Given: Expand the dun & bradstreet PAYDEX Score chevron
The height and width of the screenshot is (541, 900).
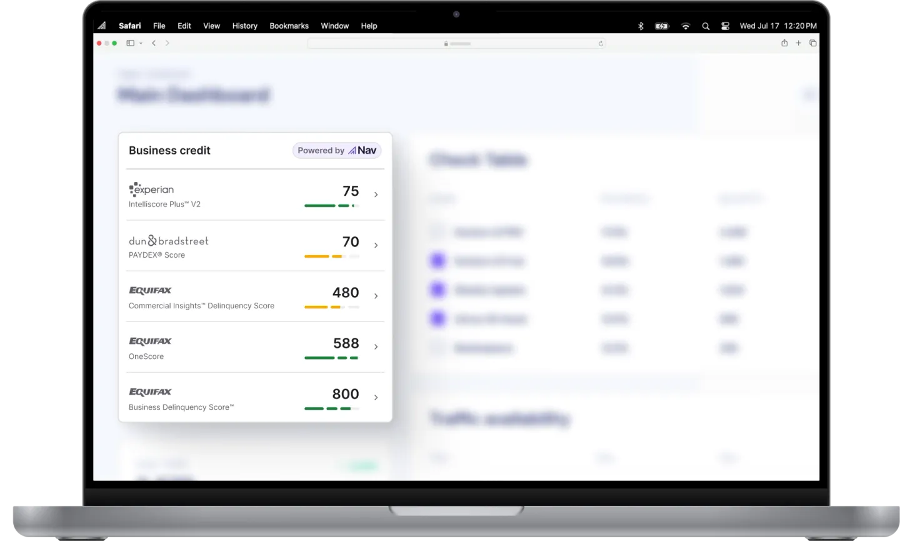Looking at the screenshot, I should [x=376, y=245].
